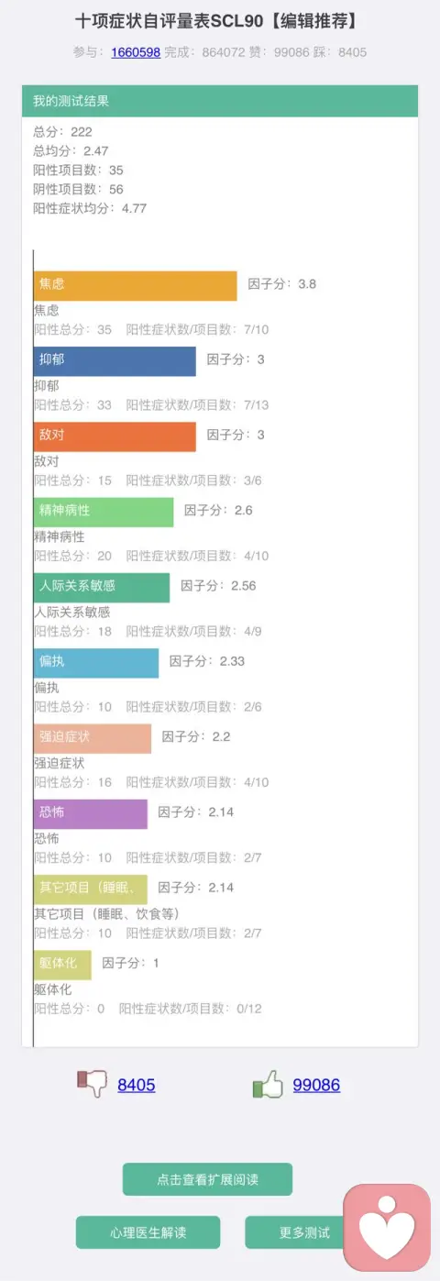Select the light blue 偏执 bar
The width and height of the screenshot is (440, 1281).
point(96,662)
